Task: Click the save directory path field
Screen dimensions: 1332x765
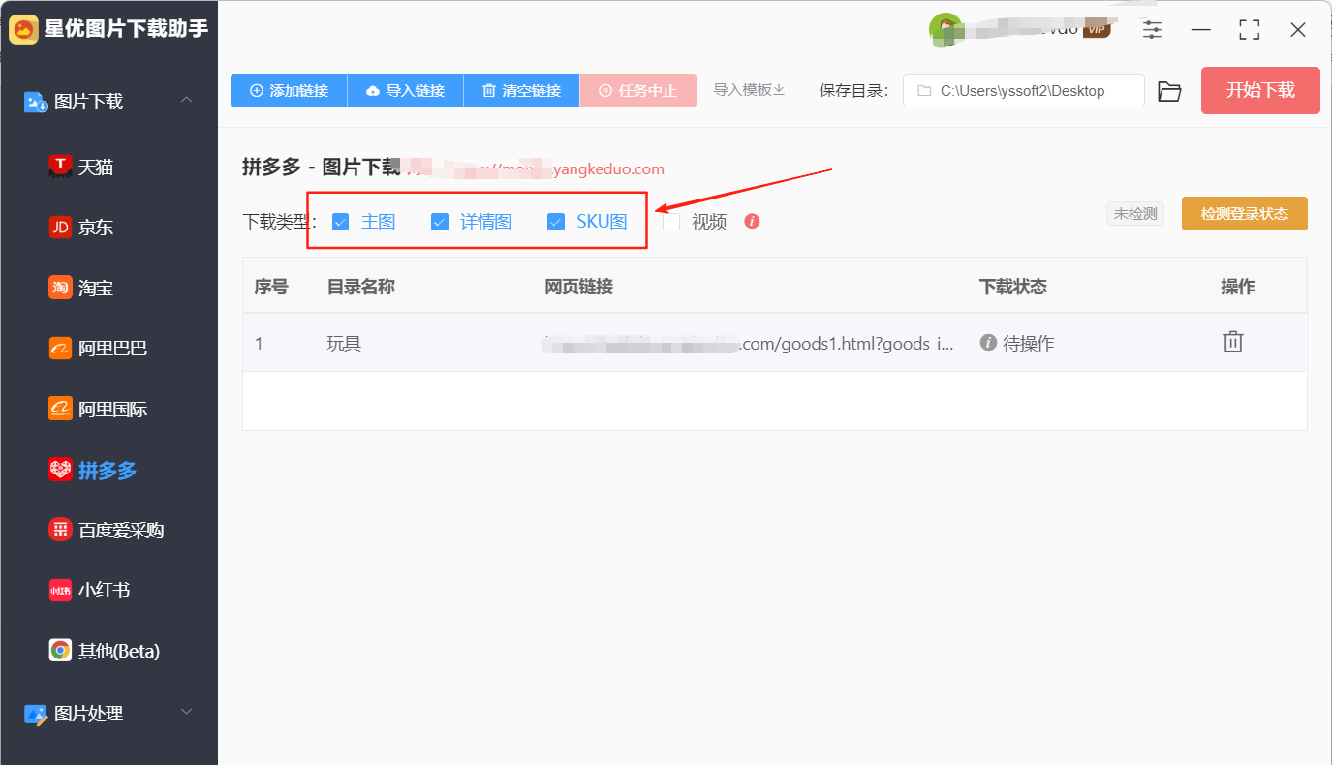Action: click(x=1024, y=91)
